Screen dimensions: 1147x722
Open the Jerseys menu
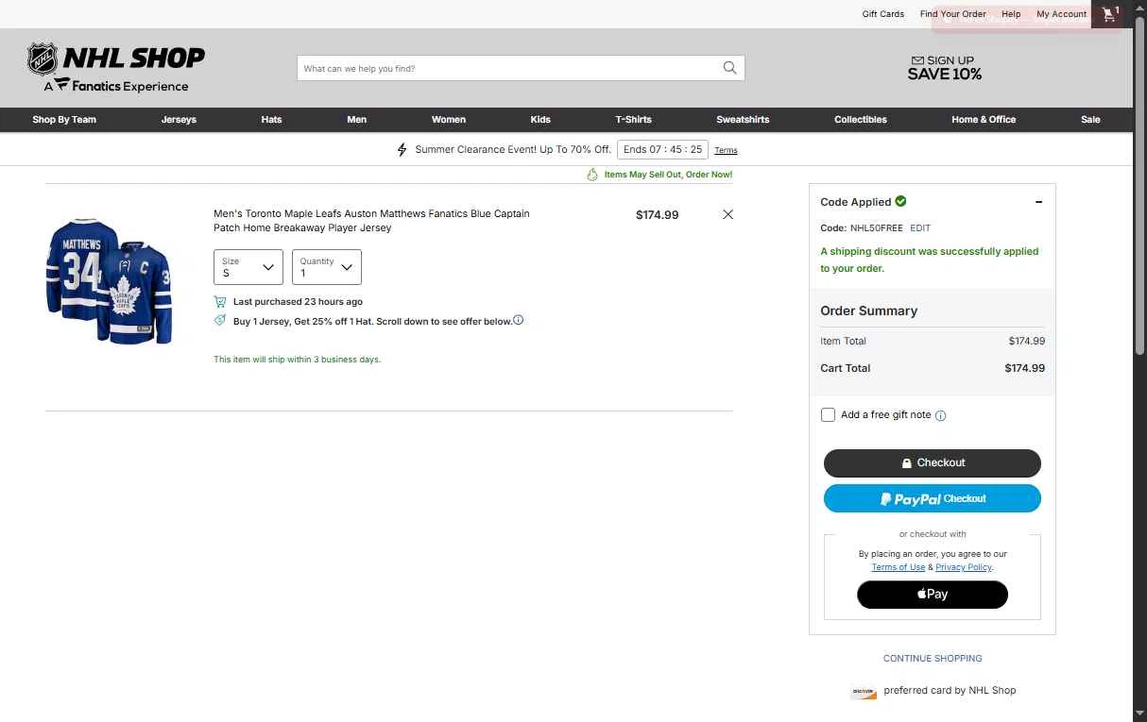click(179, 120)
